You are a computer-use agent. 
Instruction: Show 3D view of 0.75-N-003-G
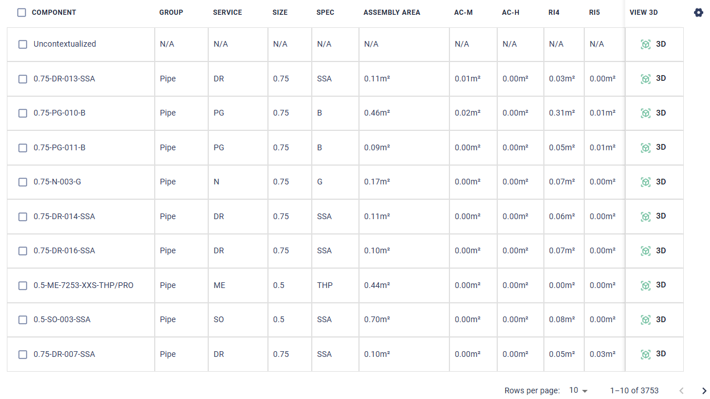click(653, 182)
